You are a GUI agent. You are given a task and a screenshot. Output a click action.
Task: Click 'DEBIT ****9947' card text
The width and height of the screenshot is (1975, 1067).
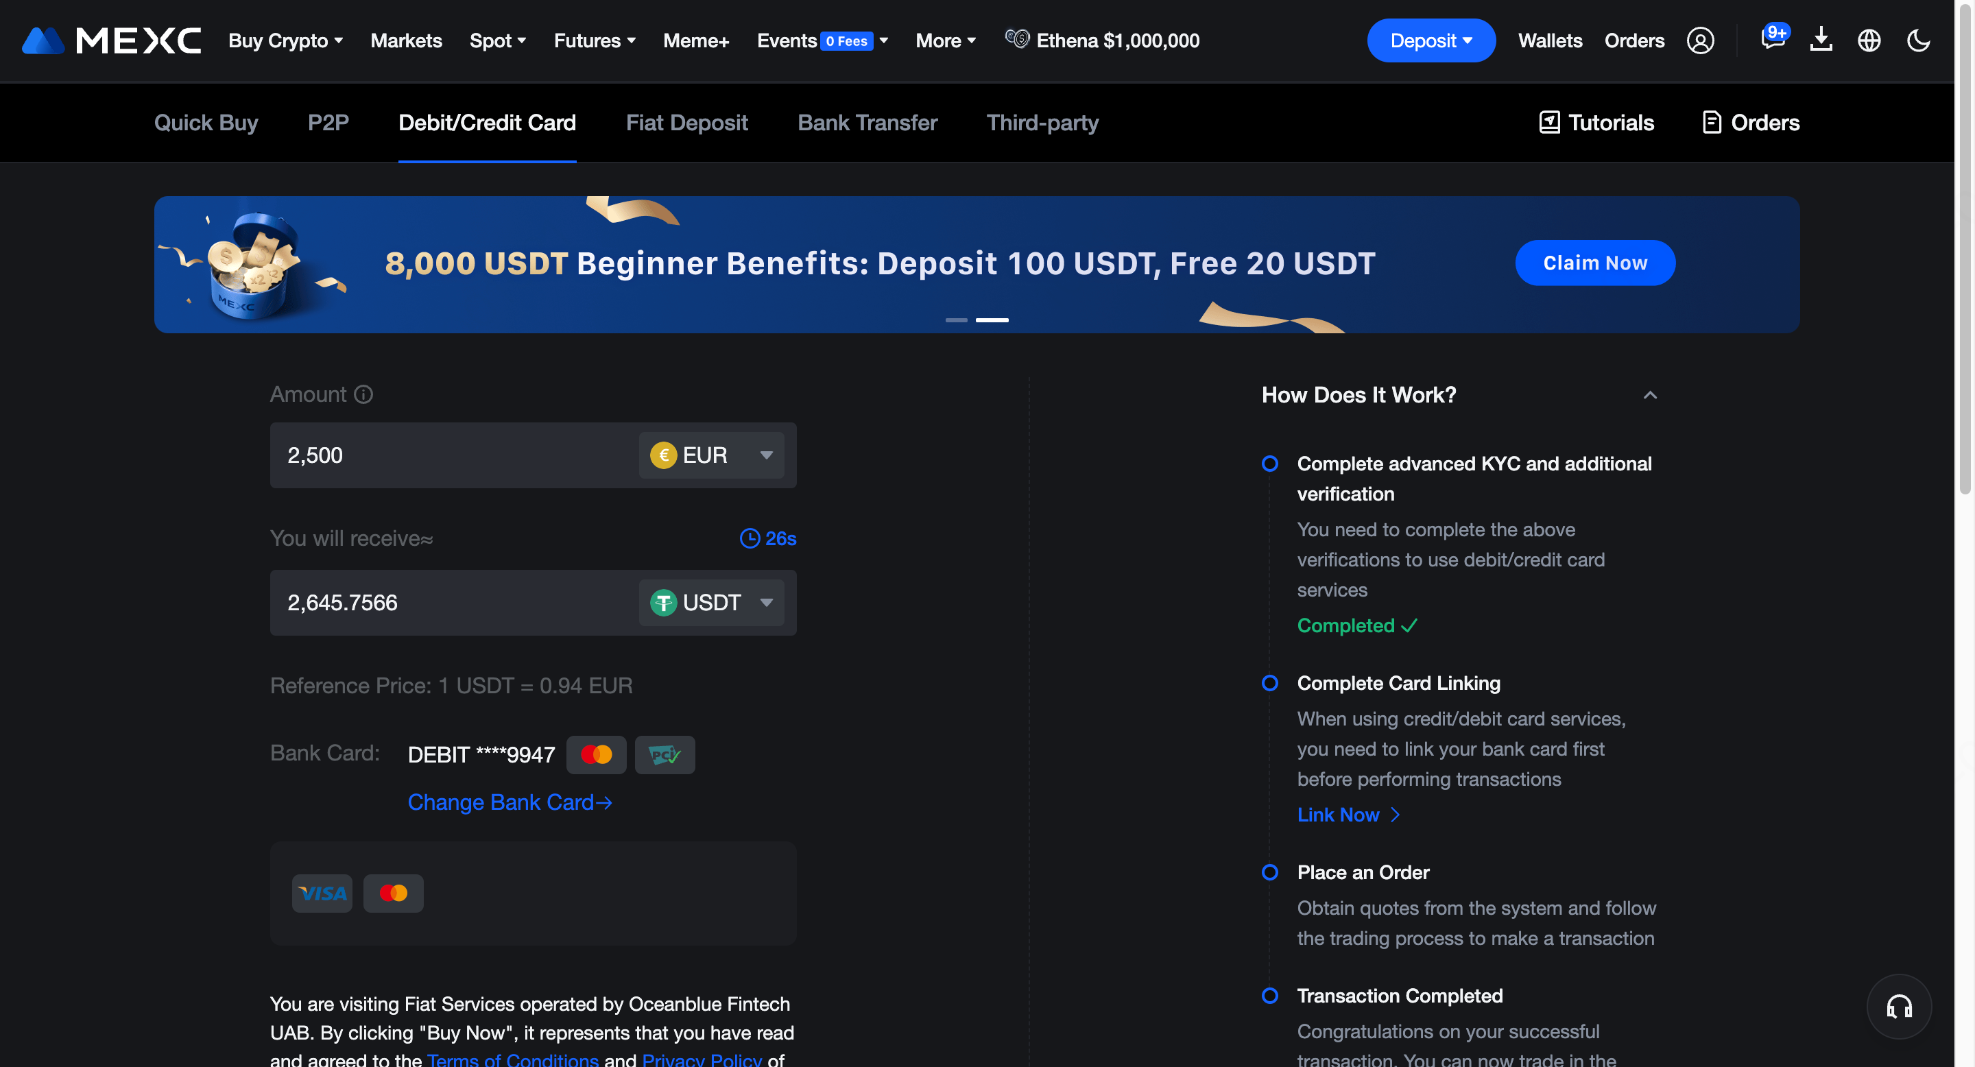pos(481,754)
